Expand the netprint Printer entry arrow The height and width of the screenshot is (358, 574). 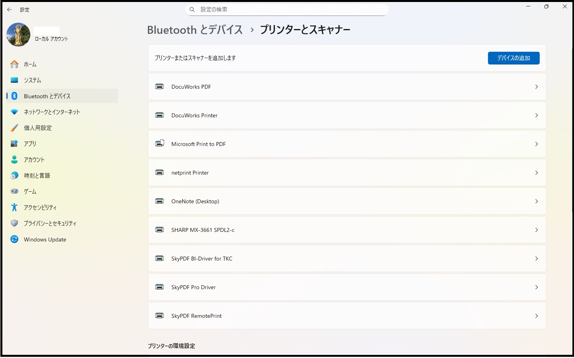point(536,173)
